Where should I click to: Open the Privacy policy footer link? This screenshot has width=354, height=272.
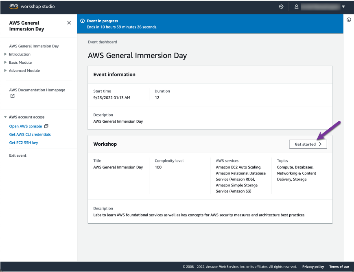(313, 267)
